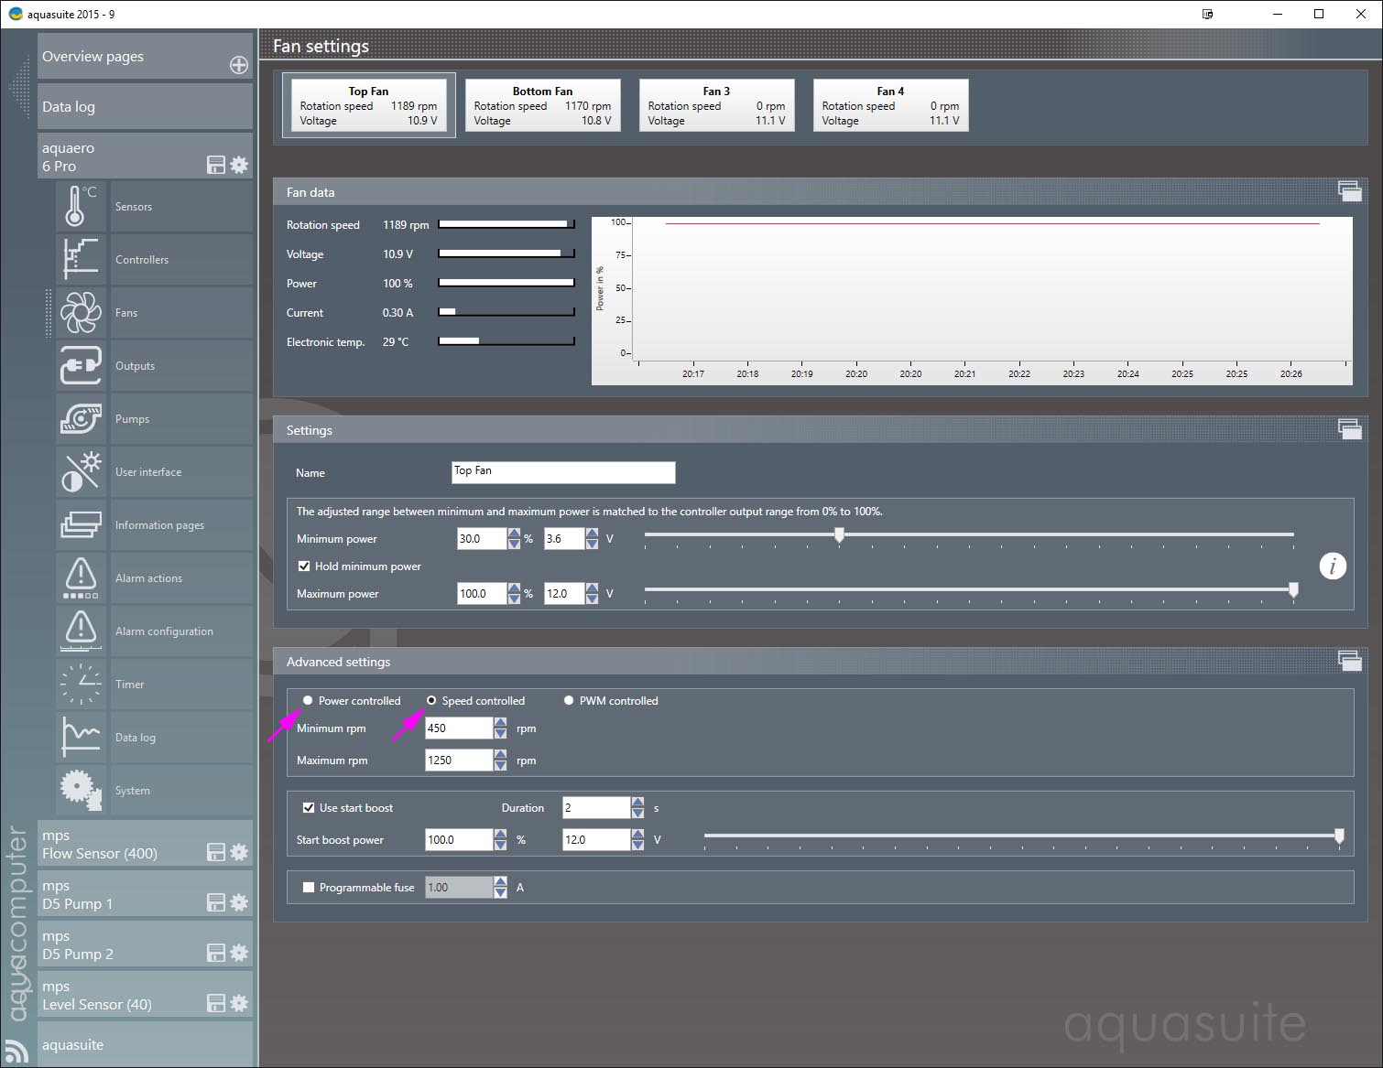Select the Fan 4 card
The image size is (1383, 1068).
pyautogui.click(x=890, y=105)
